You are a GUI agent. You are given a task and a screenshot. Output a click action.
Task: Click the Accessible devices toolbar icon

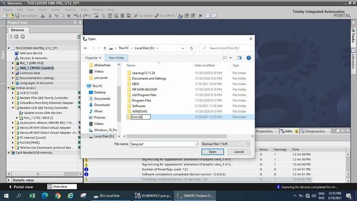pyautogui.click(x=180, y=16)
